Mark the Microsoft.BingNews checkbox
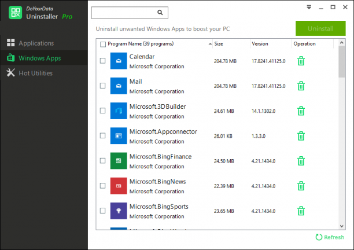 103,186
